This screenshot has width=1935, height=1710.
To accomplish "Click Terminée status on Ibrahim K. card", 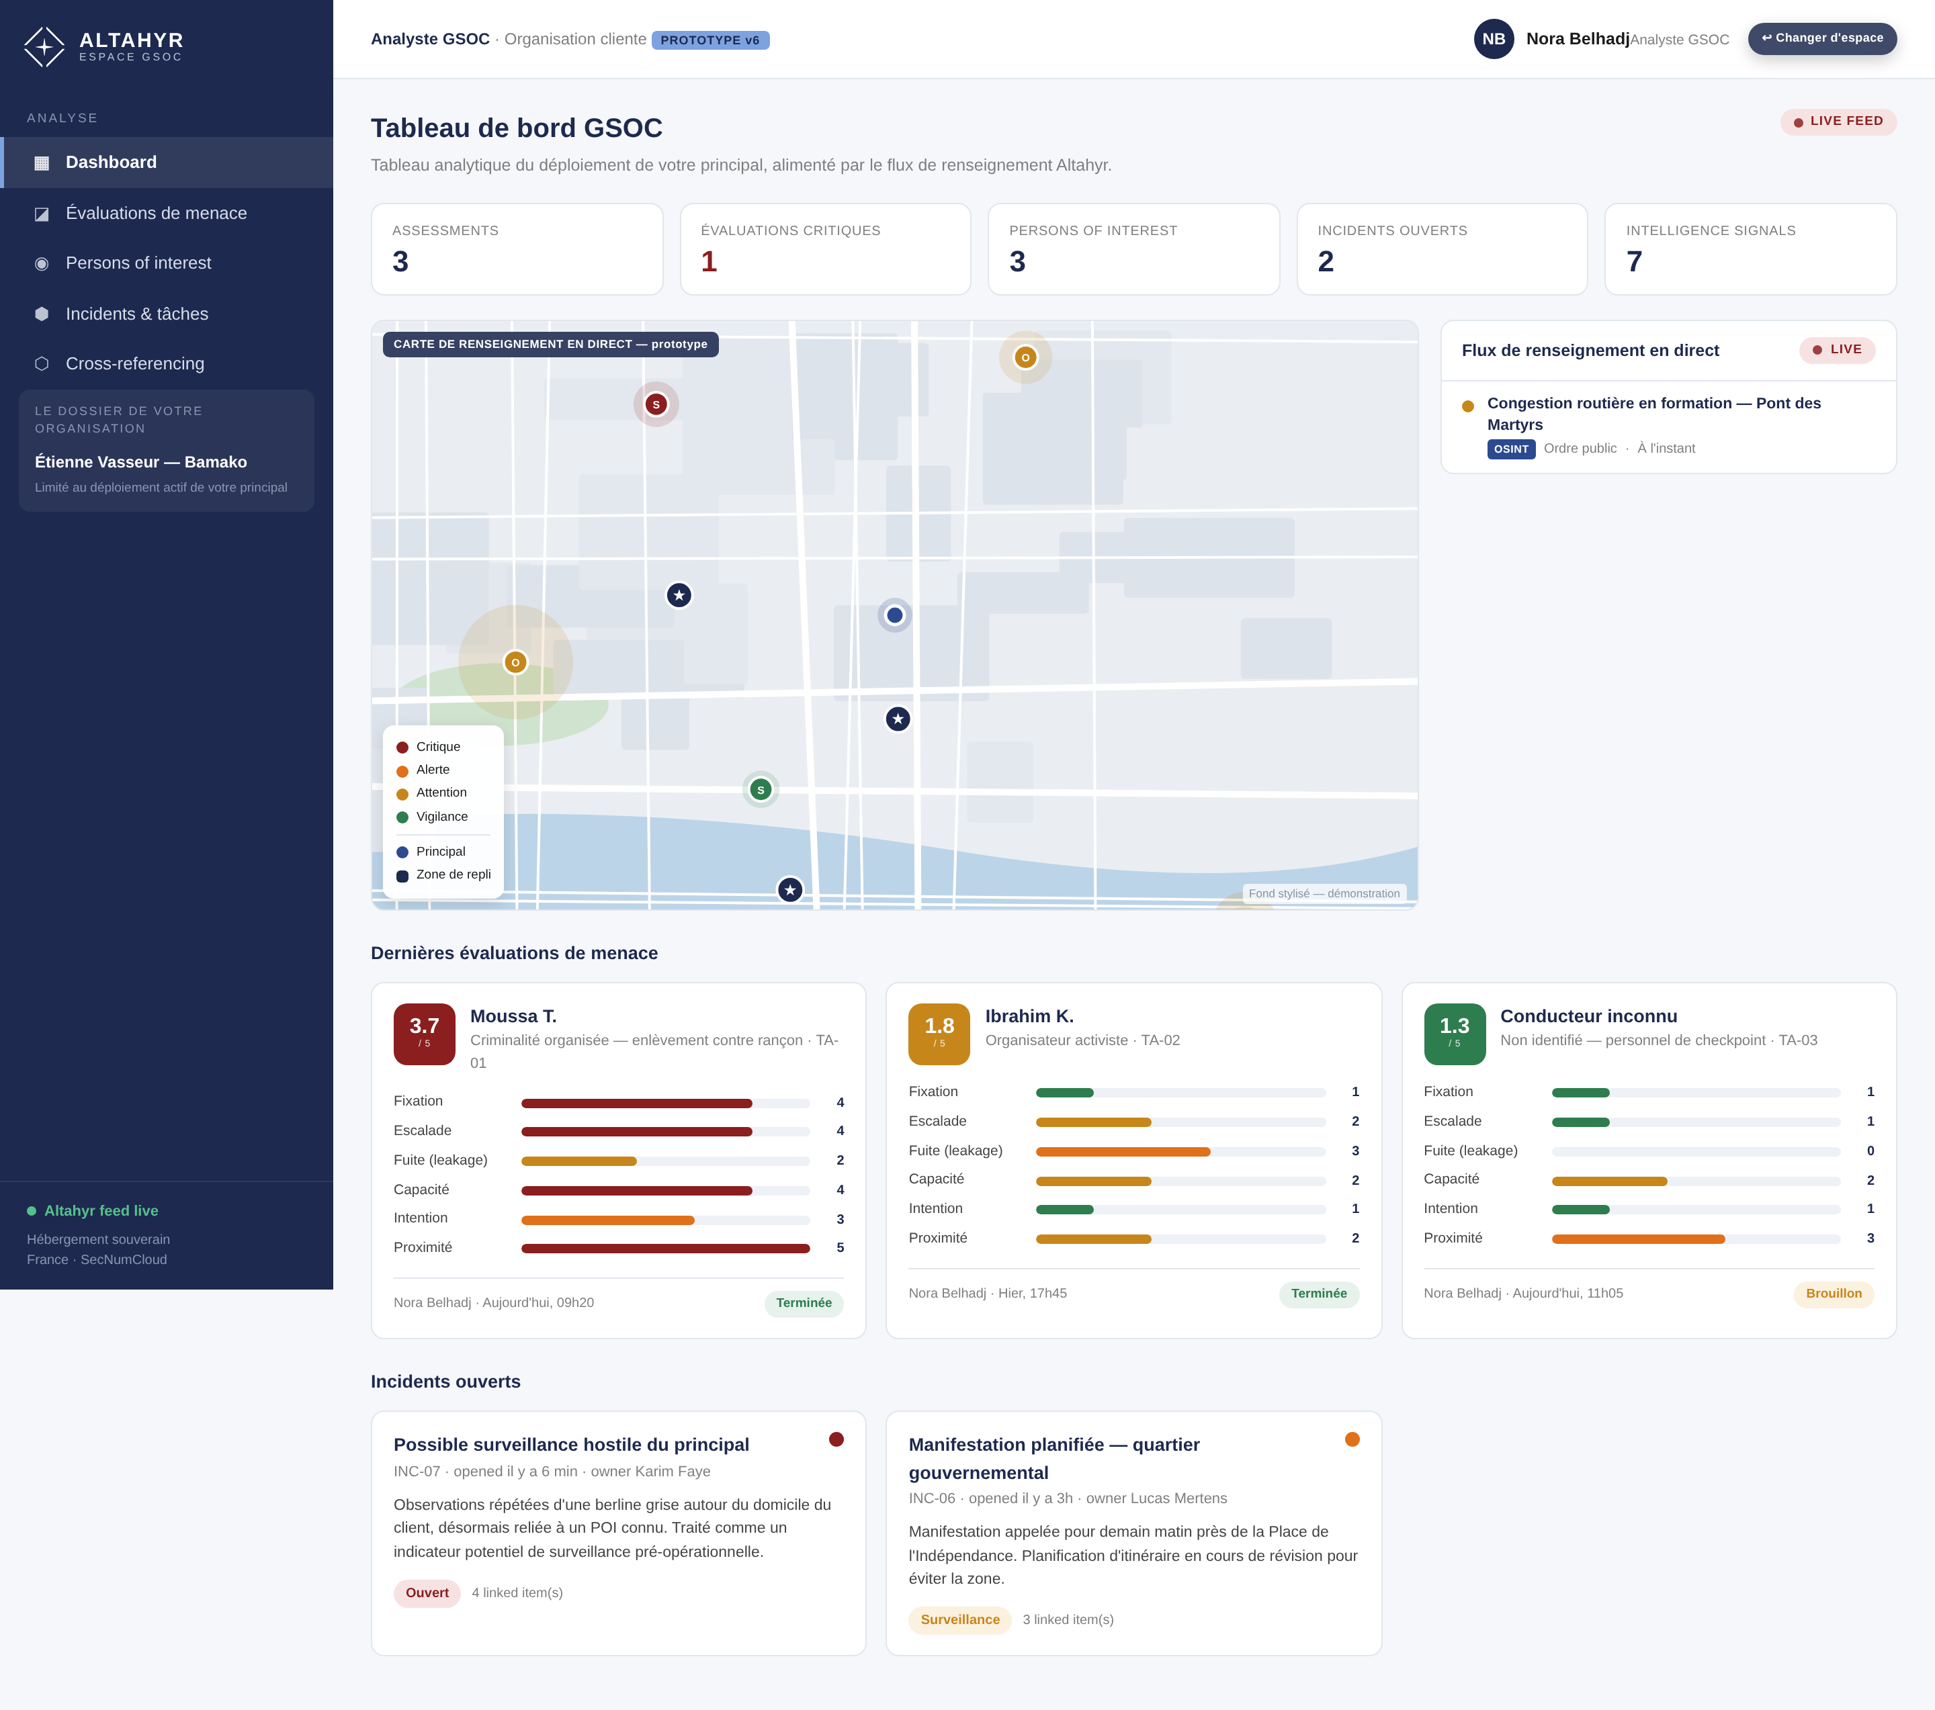I will pos(1319,1294).
